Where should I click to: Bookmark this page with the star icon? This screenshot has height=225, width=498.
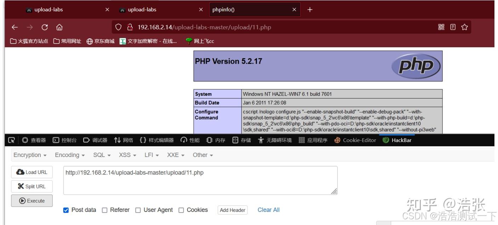tap(464, 27)
